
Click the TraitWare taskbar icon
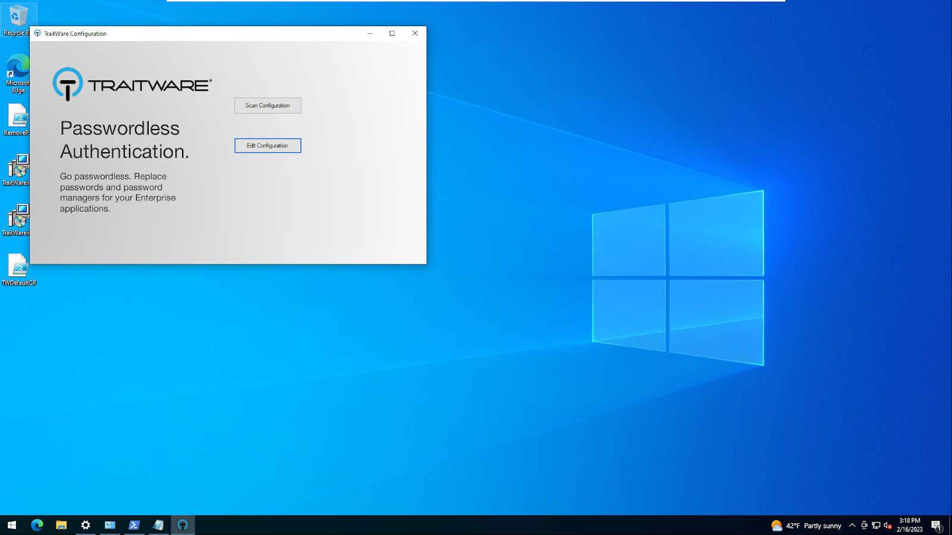coord(183,525)
